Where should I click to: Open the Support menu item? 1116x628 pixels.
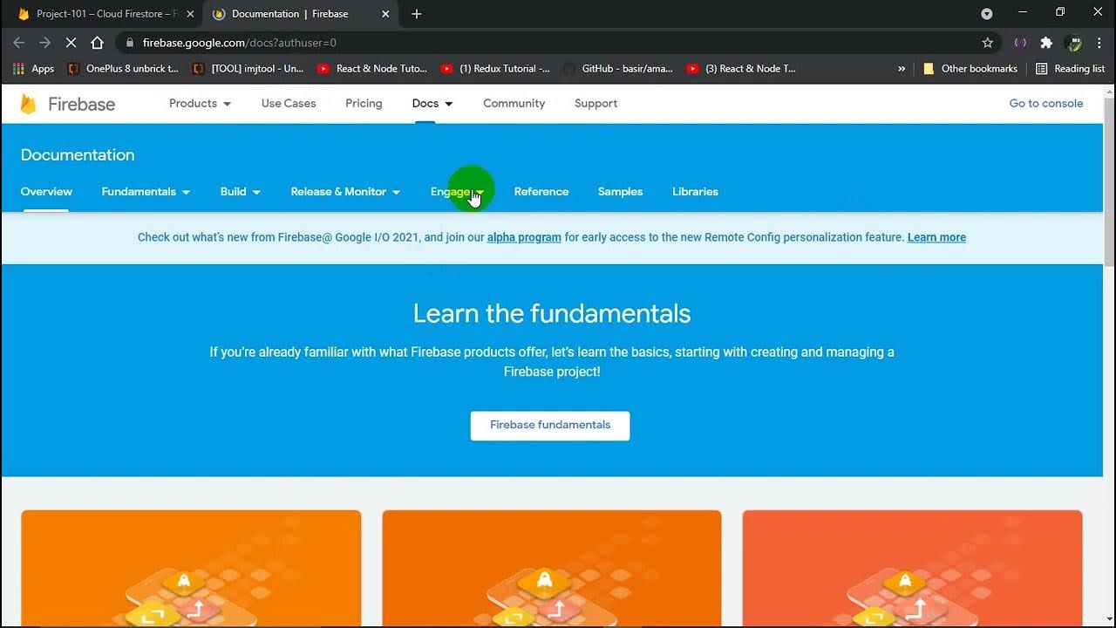595,103
